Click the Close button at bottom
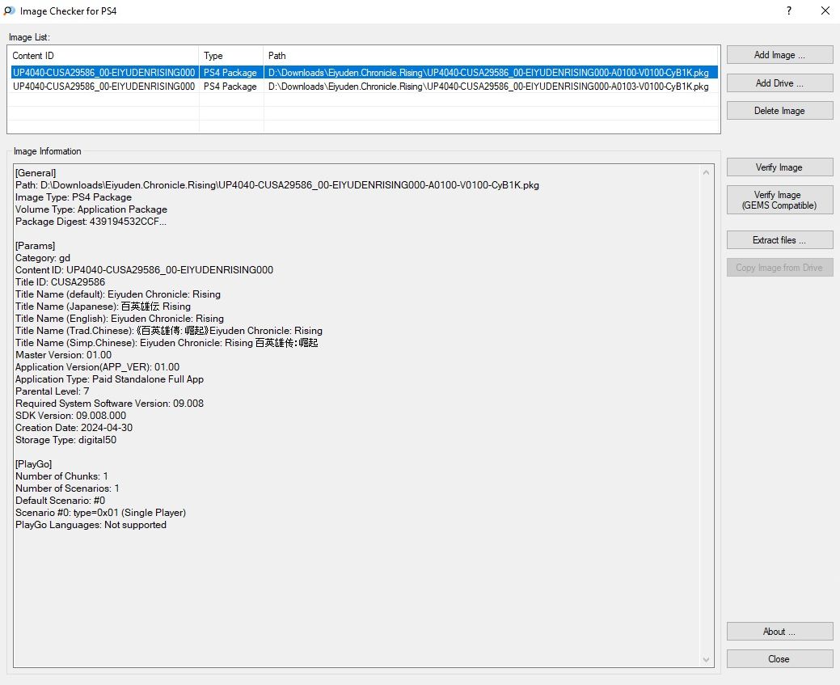The image size is (840, 685). point(779,659)
